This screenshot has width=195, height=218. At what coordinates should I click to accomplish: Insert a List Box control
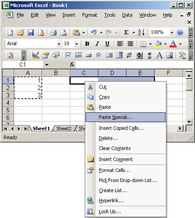tap(109, 55)
